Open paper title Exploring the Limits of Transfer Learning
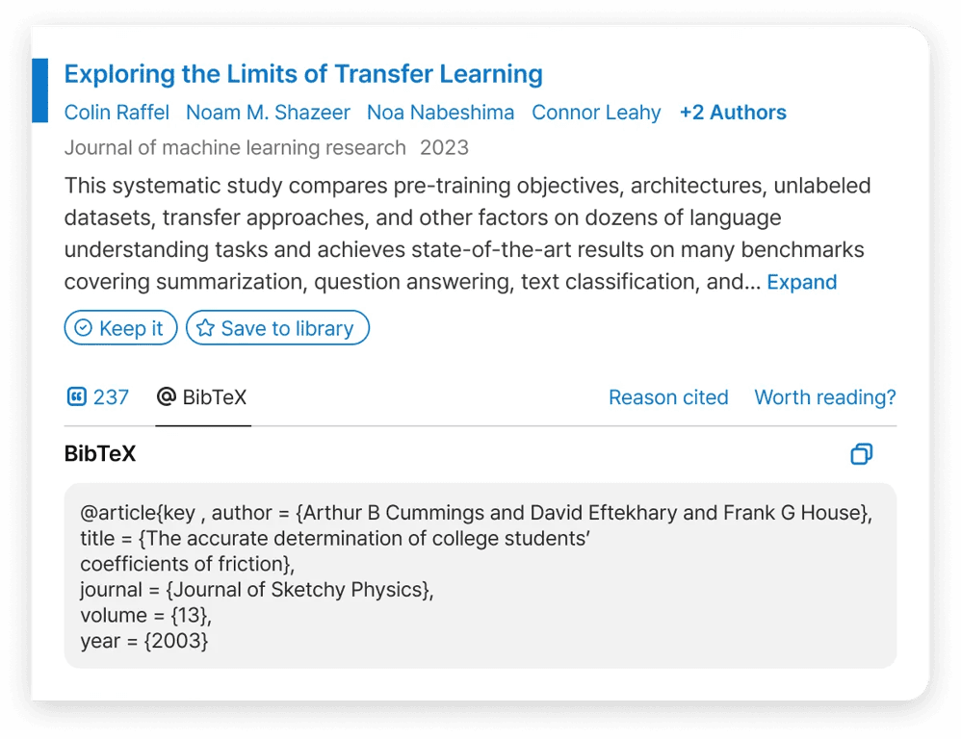 coord(303,74)
